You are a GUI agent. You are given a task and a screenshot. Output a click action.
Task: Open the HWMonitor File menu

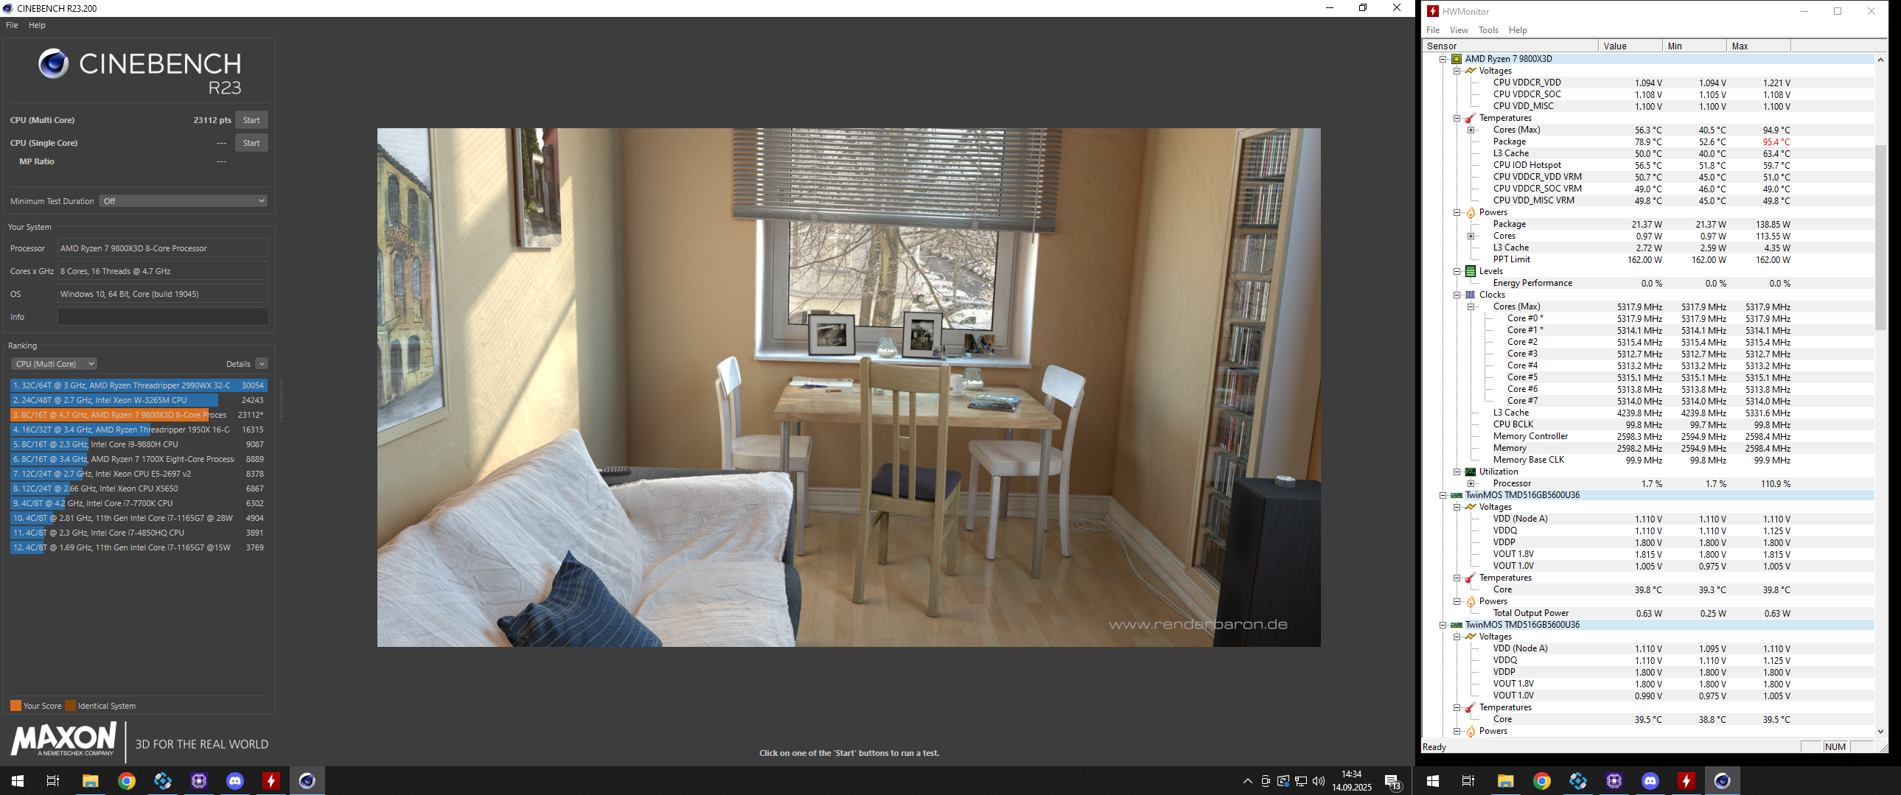tap(1433, 30)
